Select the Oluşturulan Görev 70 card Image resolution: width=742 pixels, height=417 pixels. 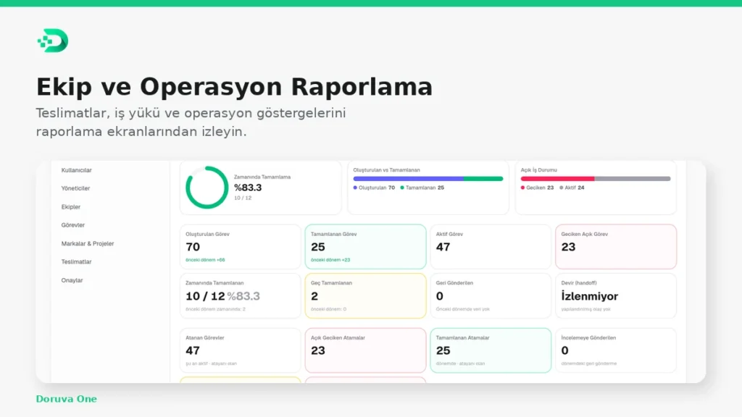coord(241,247)
